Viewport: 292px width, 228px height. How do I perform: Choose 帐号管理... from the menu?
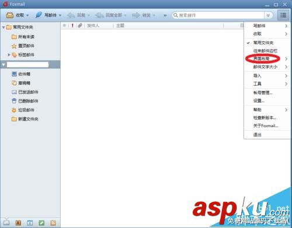pos(267,93)
